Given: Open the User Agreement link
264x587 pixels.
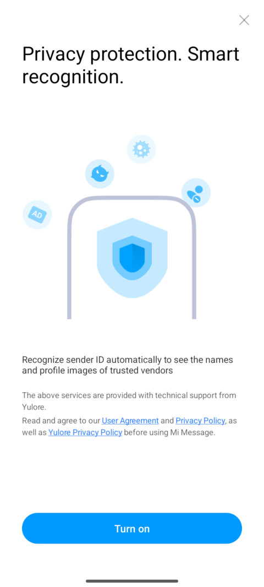Looking at the screenshot, I should tap(130, 420).
